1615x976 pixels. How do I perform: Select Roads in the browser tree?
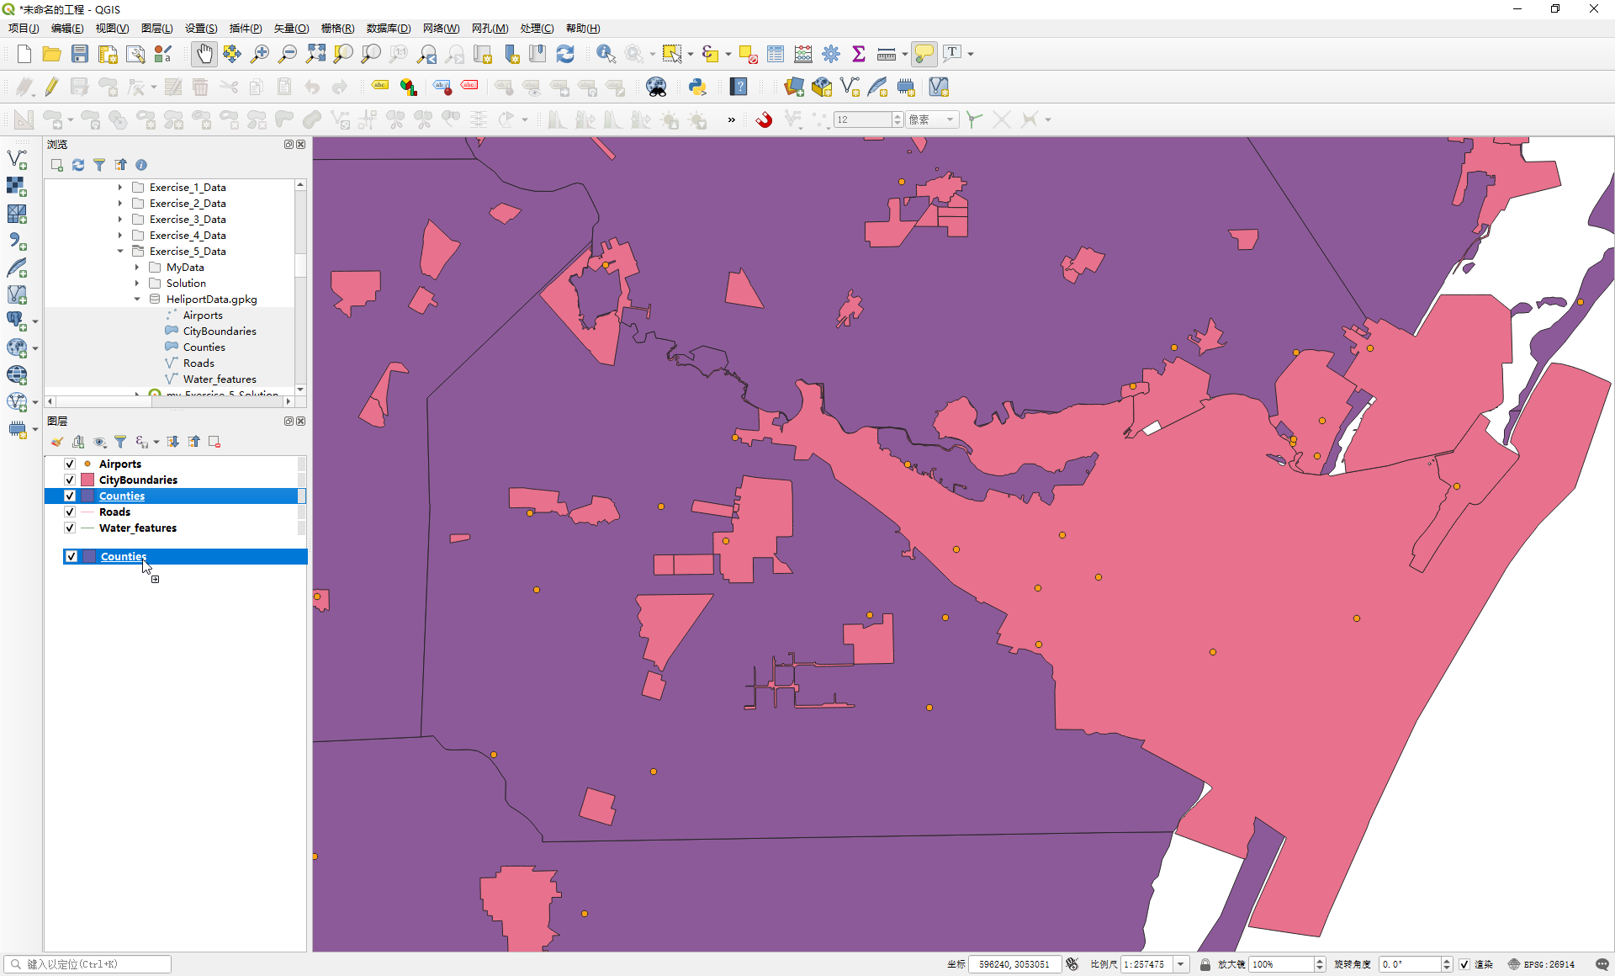199,363
